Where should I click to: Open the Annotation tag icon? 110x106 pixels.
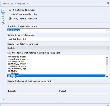(x=3, y=19)
